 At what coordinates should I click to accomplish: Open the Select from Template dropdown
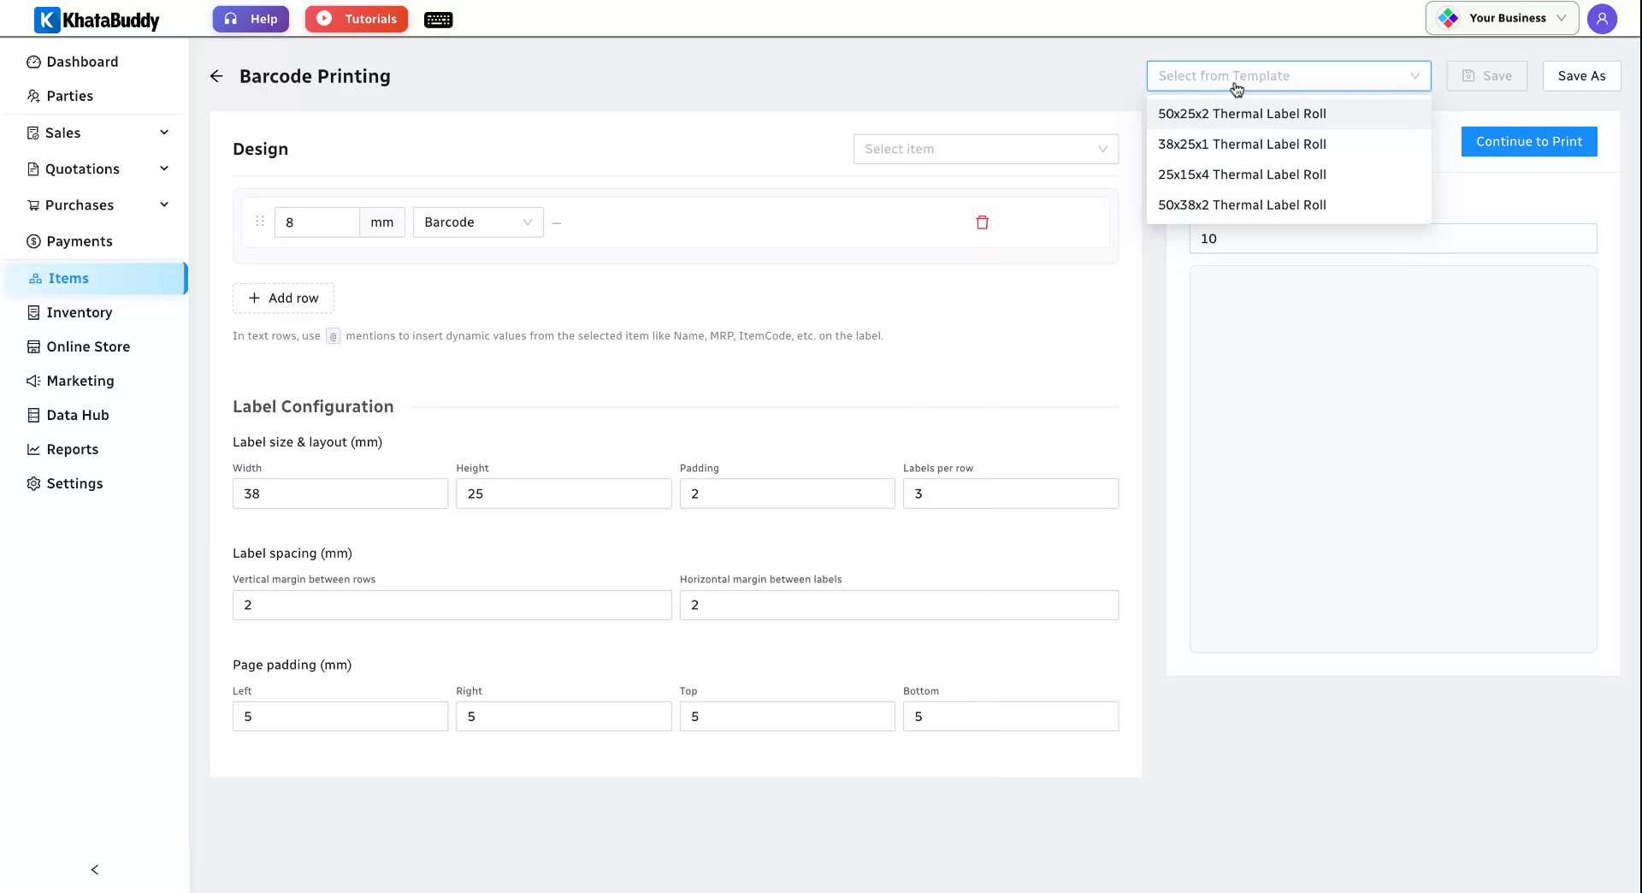tap(1289, 76)
